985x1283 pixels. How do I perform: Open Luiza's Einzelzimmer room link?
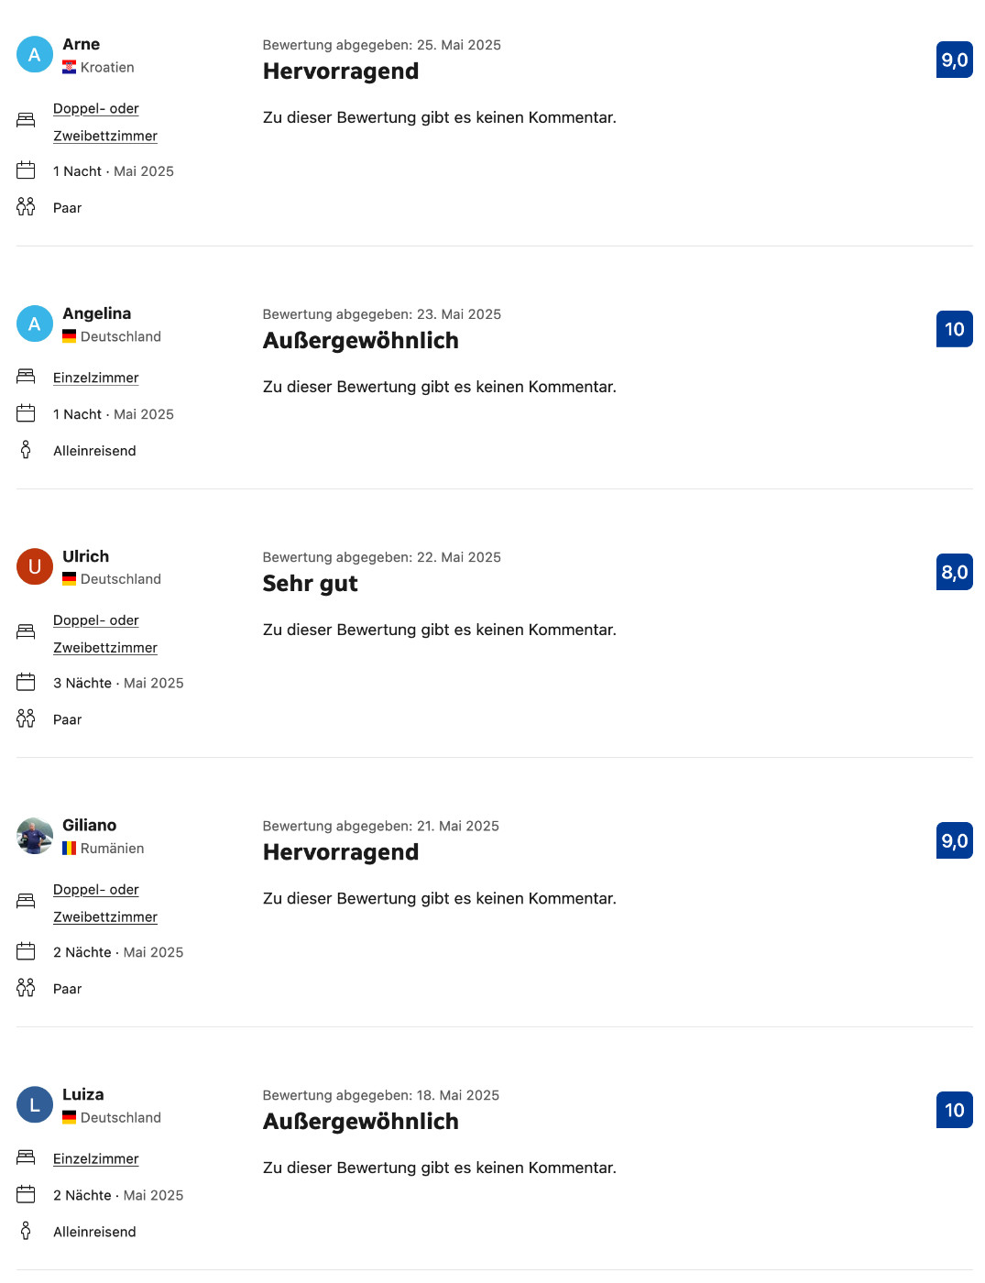pos(96,1158)
